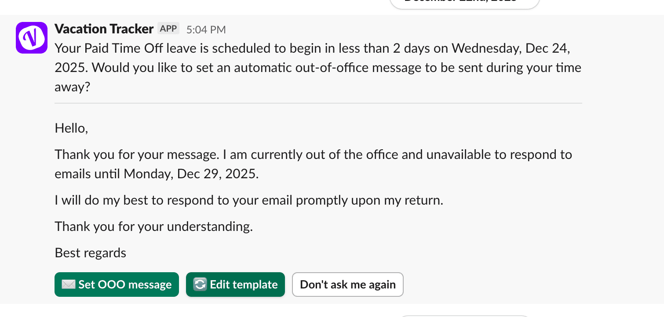The width and height of the screenshot is (664, 317).
Task: Open the Vacation Tracker profile via its icon
Action: point(31,37)
